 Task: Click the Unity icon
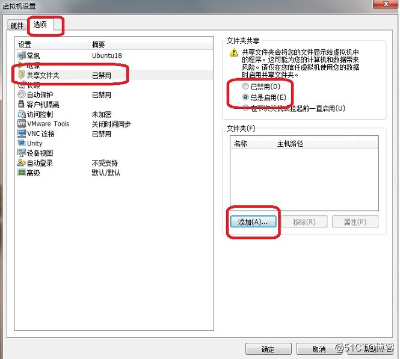pos(22,143)
